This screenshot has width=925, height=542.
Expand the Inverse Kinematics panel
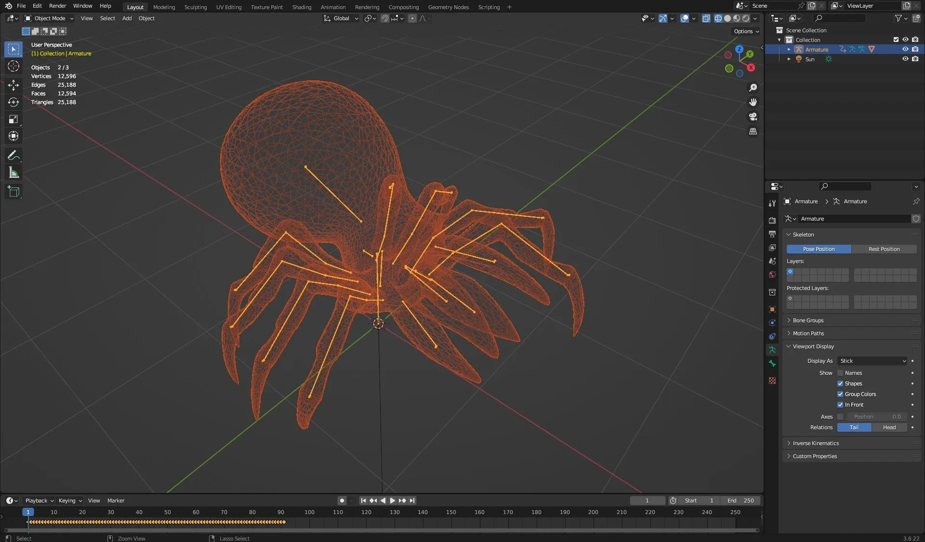click(x=816, y=443)
